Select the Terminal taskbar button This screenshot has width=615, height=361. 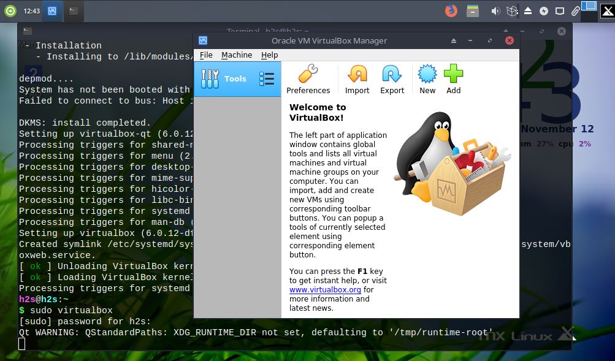pyautogui.click(x=74, y=11)
